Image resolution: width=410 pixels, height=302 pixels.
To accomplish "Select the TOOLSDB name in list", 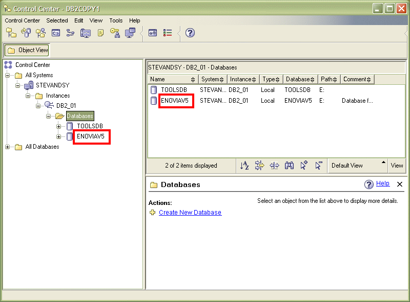I will click(x=174, y=90).
